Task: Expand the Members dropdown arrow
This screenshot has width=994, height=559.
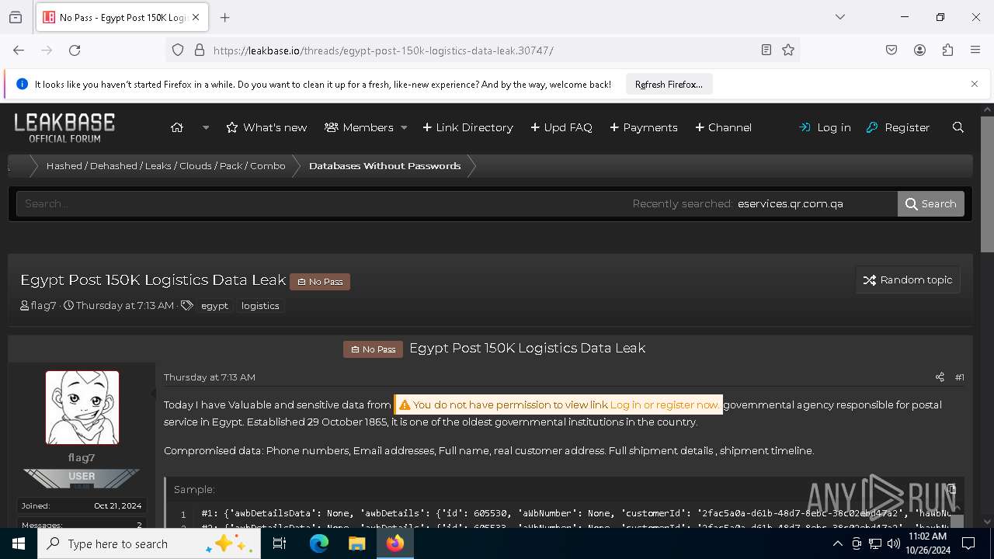Action: click(x=404, y=127)
